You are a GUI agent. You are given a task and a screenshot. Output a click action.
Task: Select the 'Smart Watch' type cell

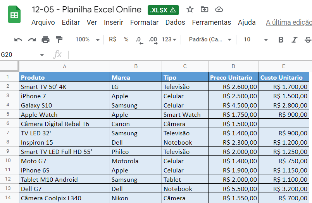185,114
